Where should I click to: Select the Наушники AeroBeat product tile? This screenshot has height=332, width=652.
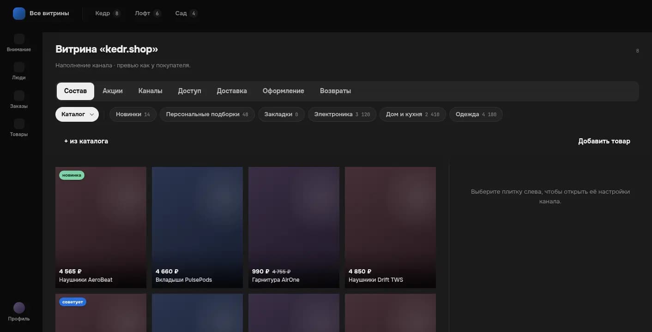point(101,227)
